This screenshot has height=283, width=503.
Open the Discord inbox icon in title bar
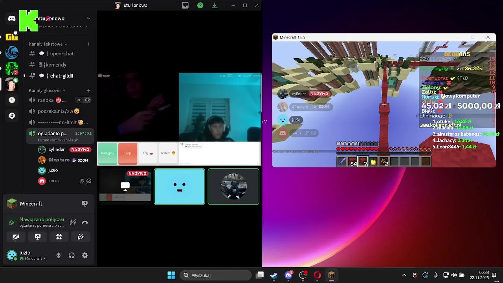point(185,6)
